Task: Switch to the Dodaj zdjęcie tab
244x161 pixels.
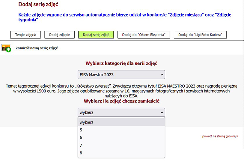Action: [x=59, y=34]
